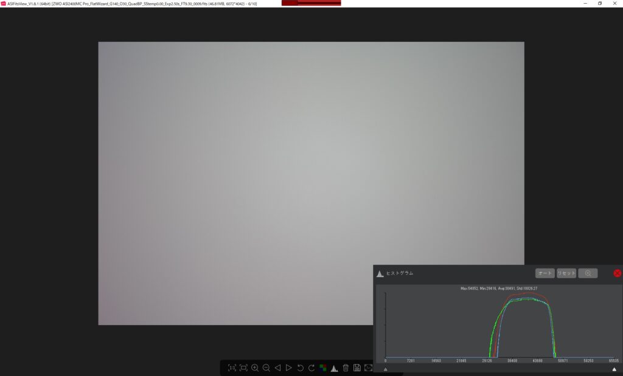This screenshot has width=623, height=376.
Task: Fit the image to the window
Action: tap(243, 367)
